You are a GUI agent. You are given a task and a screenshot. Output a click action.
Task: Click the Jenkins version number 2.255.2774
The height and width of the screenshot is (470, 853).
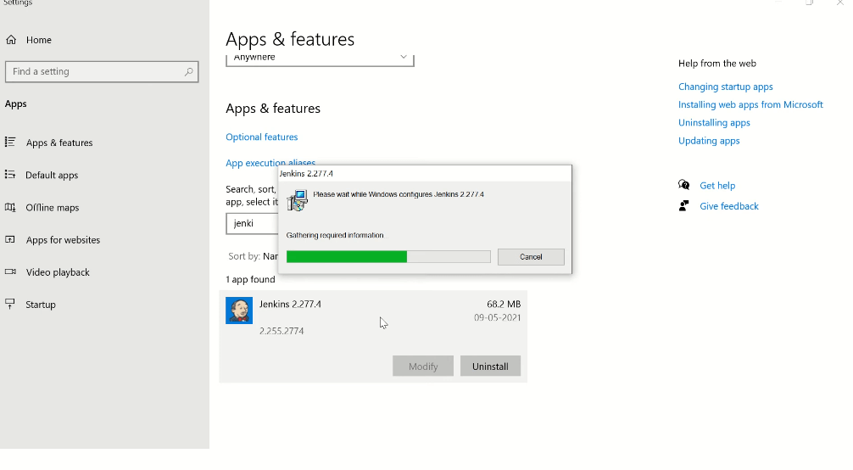click(282, 331)
